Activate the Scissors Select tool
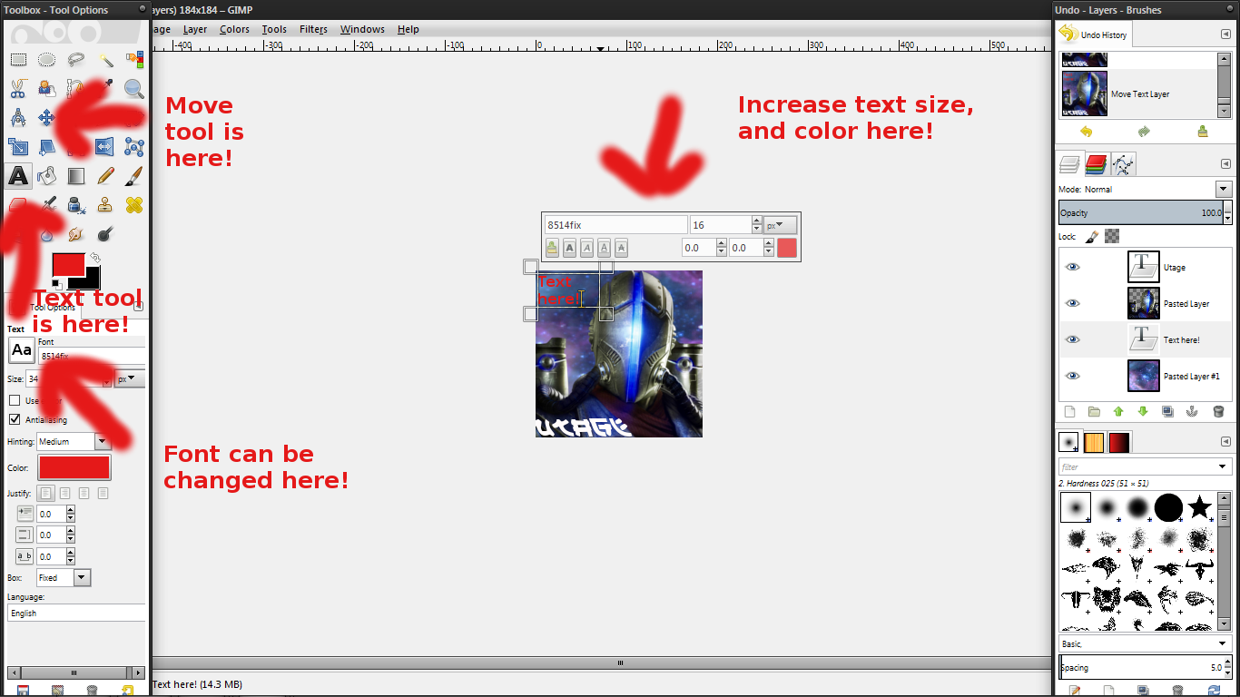 [18, 89]
